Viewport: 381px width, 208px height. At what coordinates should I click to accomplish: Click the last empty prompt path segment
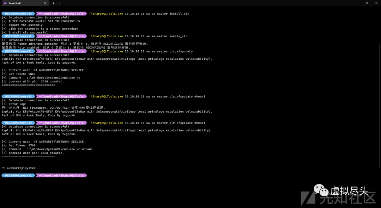click(61, 176)
